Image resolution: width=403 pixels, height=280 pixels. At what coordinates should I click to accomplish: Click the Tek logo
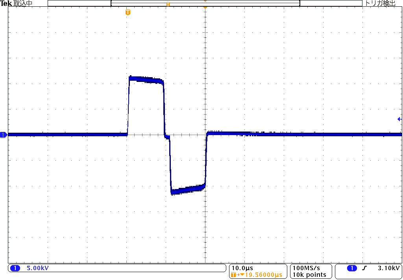[7, 4]
